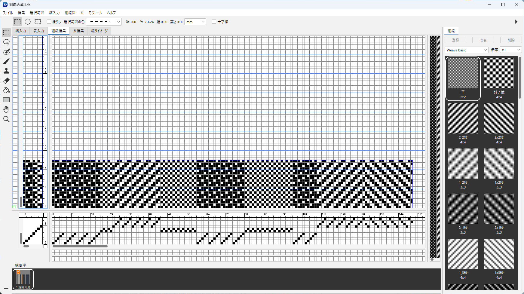Viewport: 524px width, 294px height.
Task: Select the 斜子織 4x4 weave swatch
Action: [499, 78]
